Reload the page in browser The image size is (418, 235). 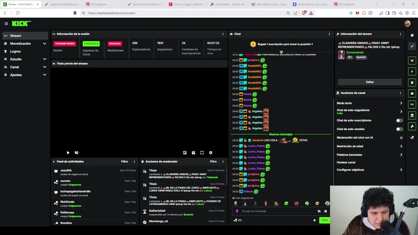[x=18, y=13]
